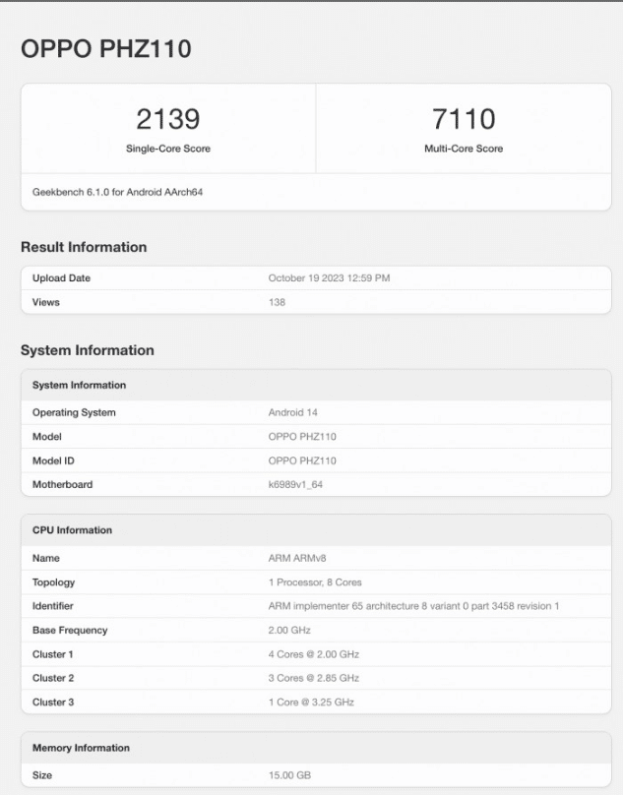Click the Topology label
The height and width of the screenshot is (795, 623).
click(53, 582)
